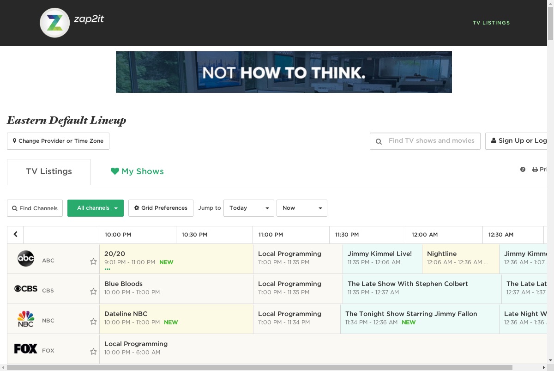Click the search magnifier icon in search box

[x=379, y=141]
